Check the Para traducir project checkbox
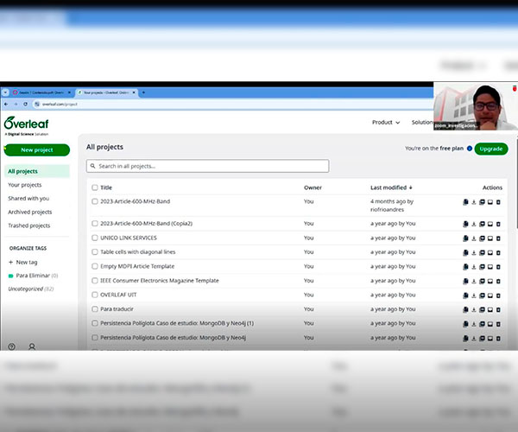The width and height of the screenshot is (518, 432). pyautogui.click(x=95, y=309)
